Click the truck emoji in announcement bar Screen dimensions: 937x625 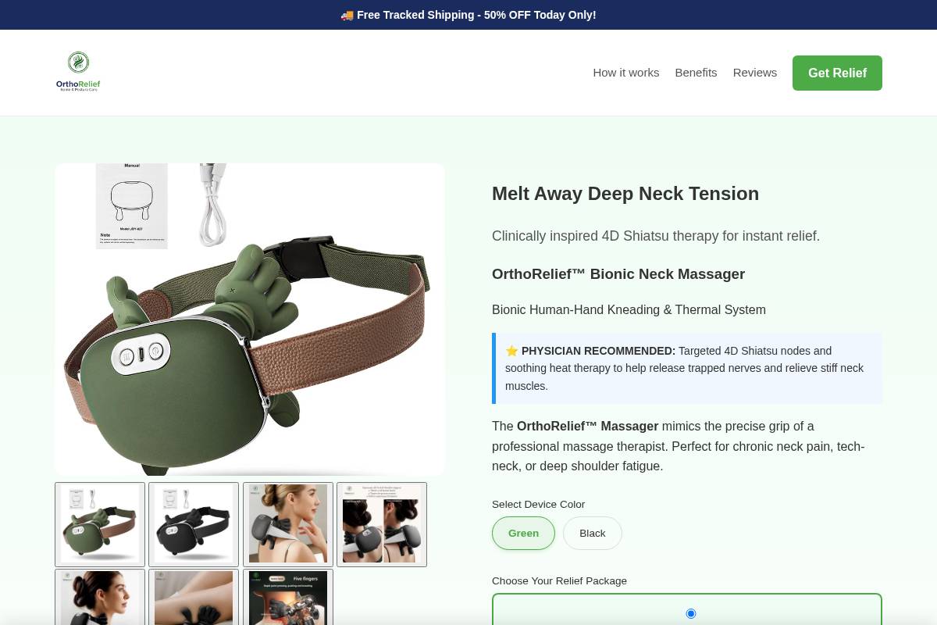point(347,15)
